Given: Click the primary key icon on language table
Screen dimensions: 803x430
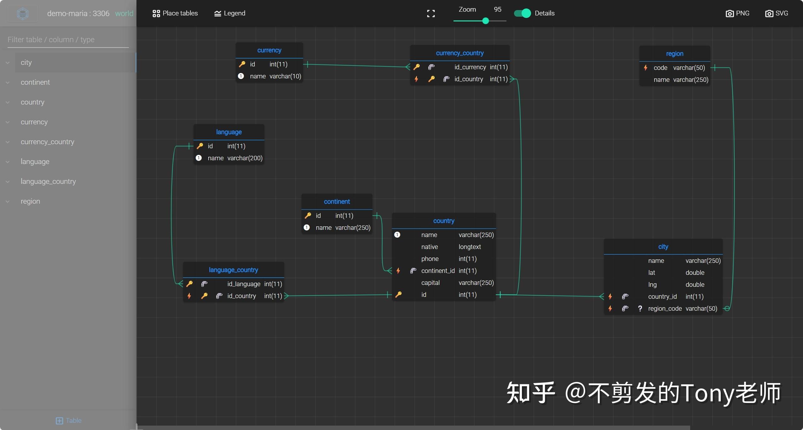Looking at the screenshot, I should (200, 146).
